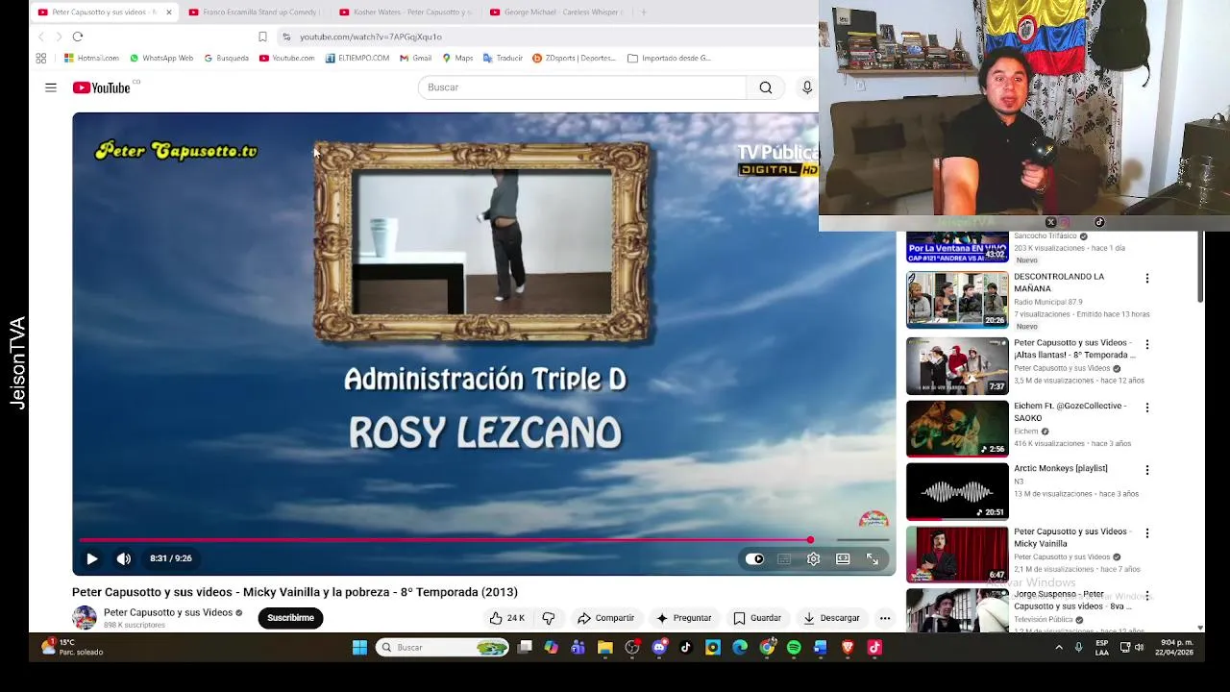The height and width of the screenshot is (692, 1230).
Task: Open the Peter Capusotto y sus Videos channel name
Action: pos(168,612)
